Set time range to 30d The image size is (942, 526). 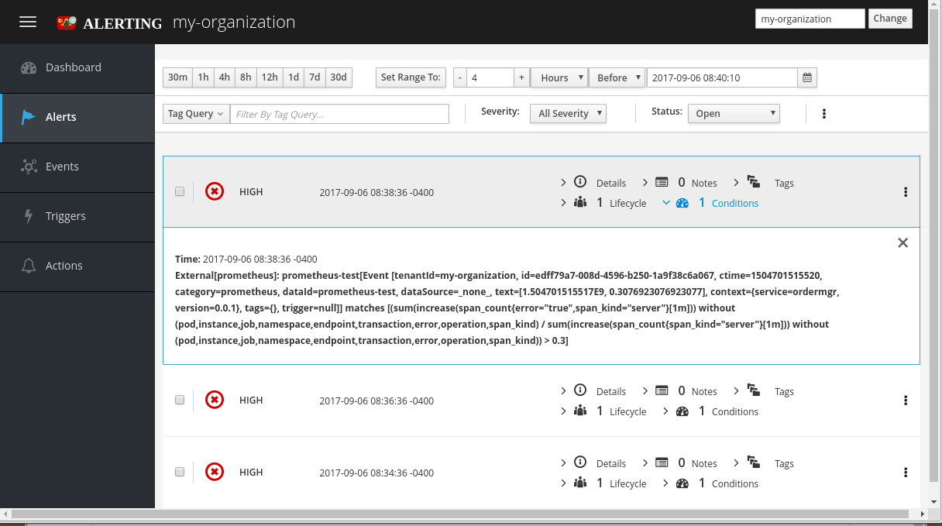tap(339, 77)
